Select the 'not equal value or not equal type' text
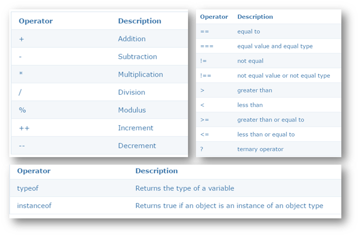This screenshot has height=237, width=360. click(284, 76)
